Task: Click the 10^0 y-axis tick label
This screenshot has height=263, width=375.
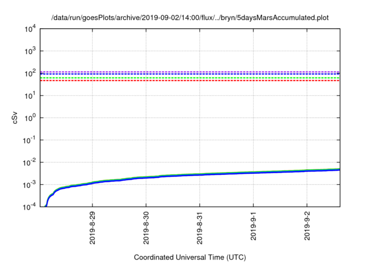Action: [30, 118]
